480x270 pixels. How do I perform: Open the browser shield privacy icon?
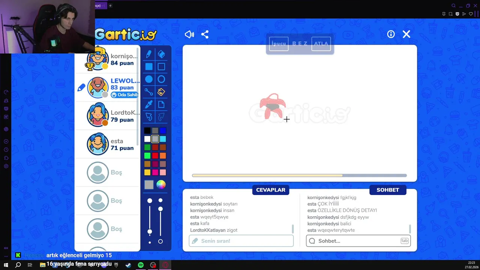coord(457,14)
